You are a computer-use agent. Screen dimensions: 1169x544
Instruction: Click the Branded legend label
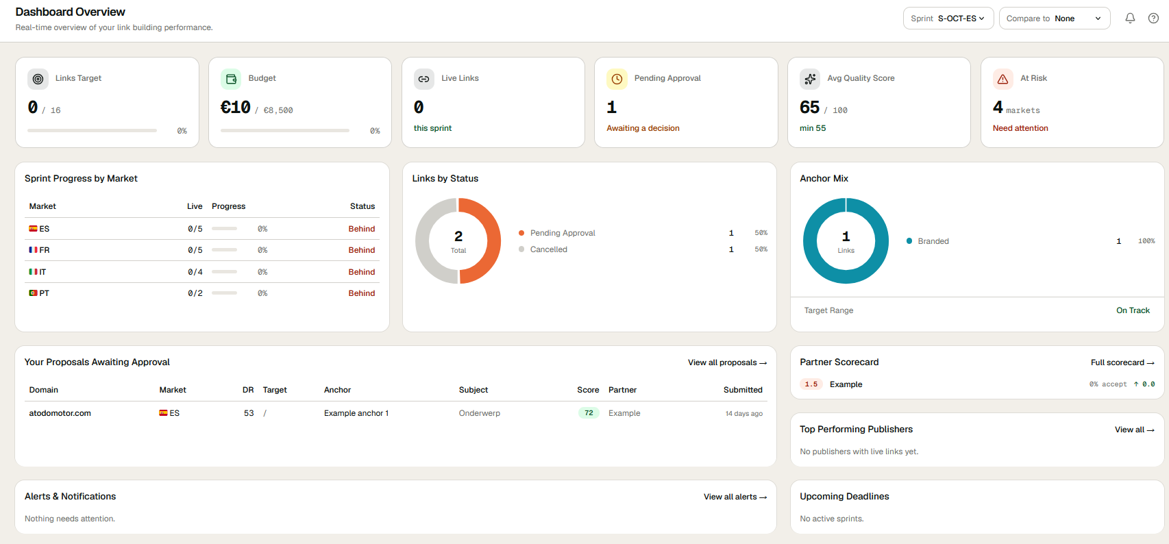[x=933, y=241]
